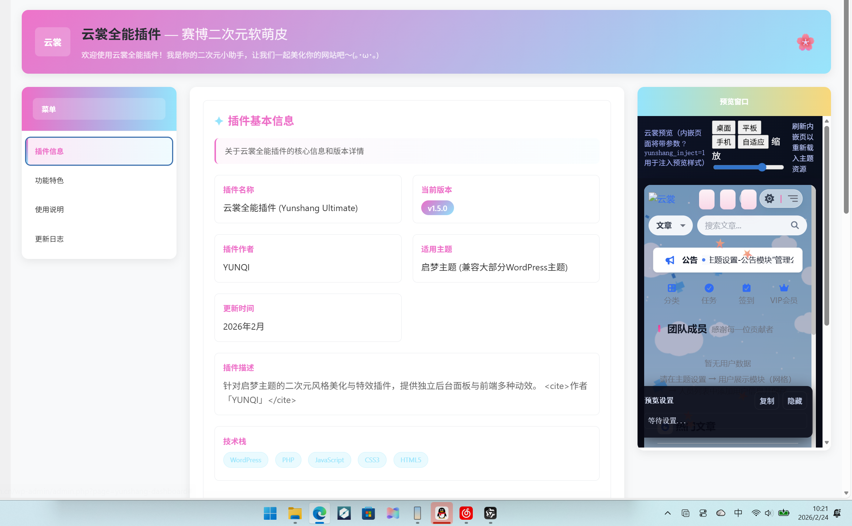Switch preview to 自适应 mode
This screenshot has width=852, height=526.
pos(753,142)
